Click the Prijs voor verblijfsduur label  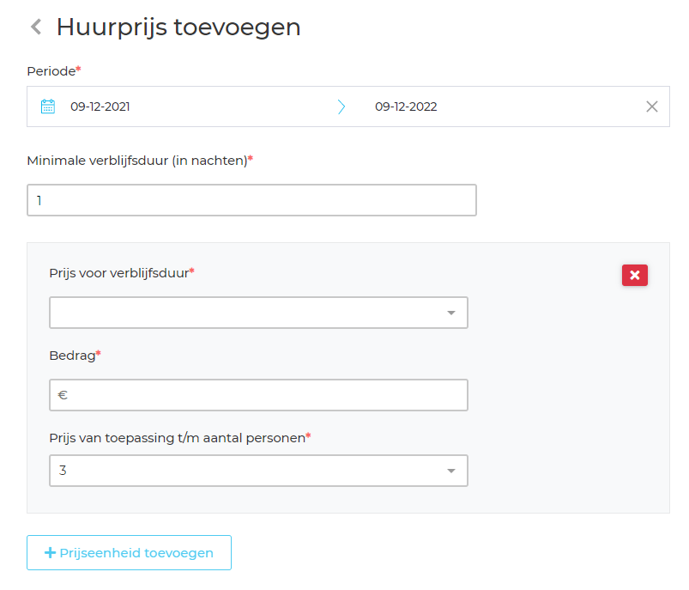[x=119, y=272]
